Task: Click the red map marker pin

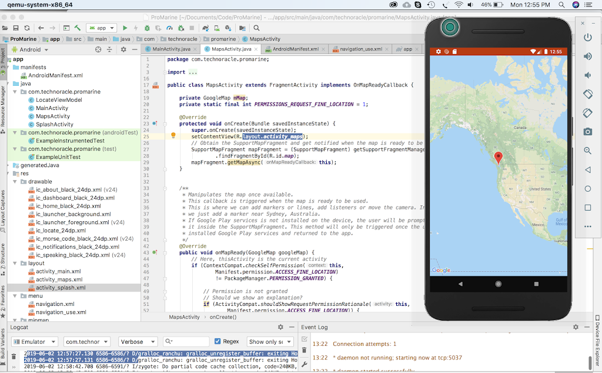Action: pos(499,157)
